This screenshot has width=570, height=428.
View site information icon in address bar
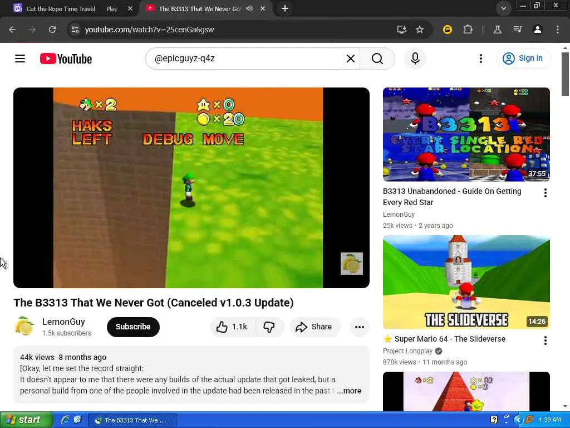pos(75,30)
